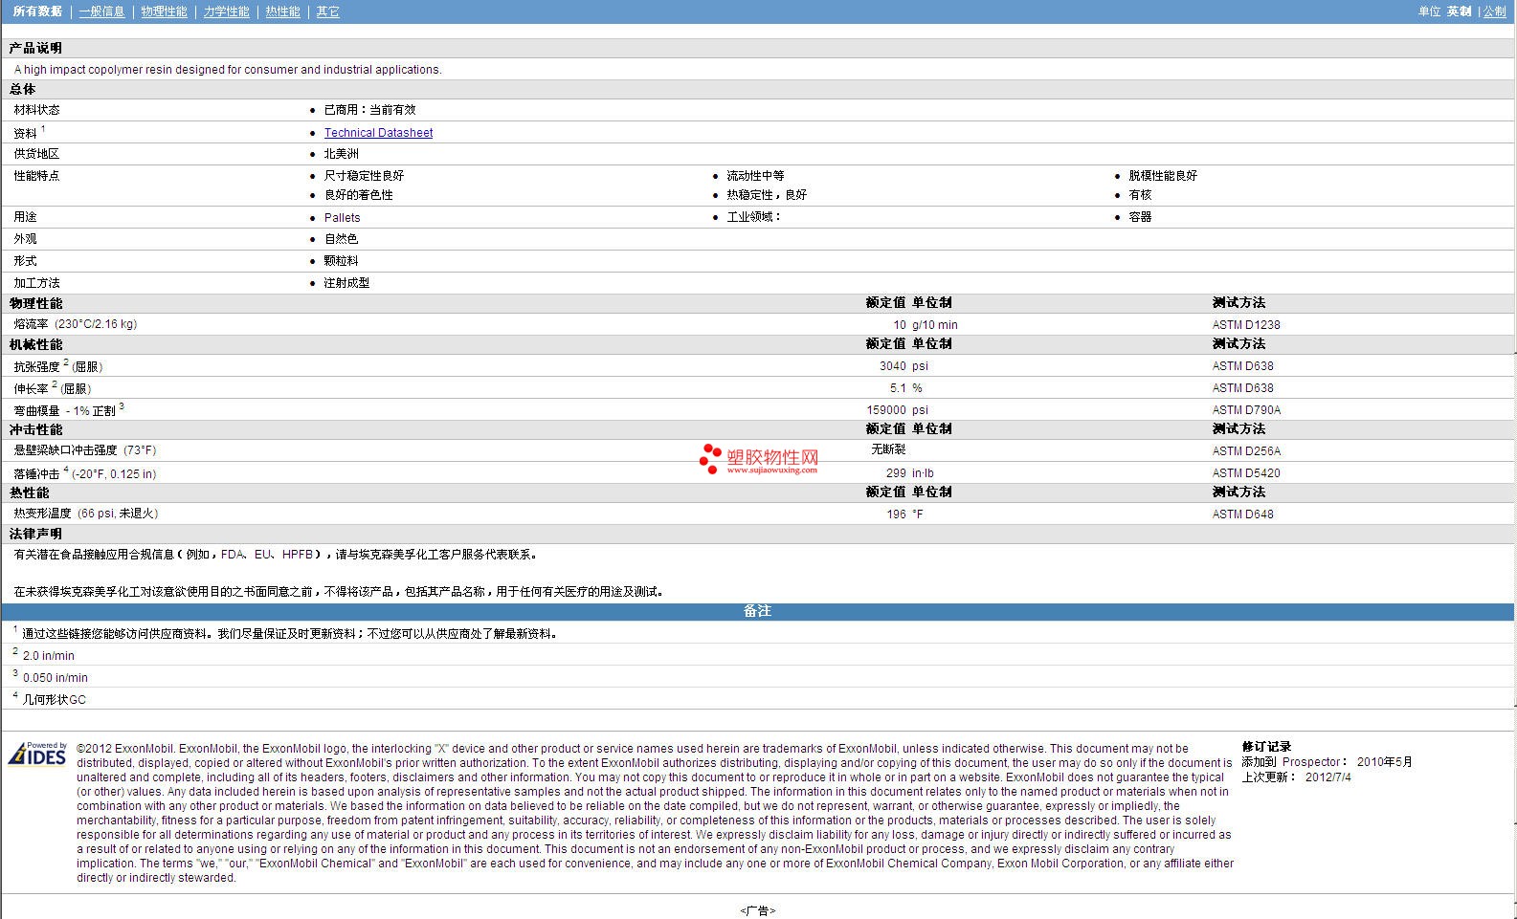Select the 注射成型 processing method text
Viewport: 1517px width, 919px height.
pos(346,283)
